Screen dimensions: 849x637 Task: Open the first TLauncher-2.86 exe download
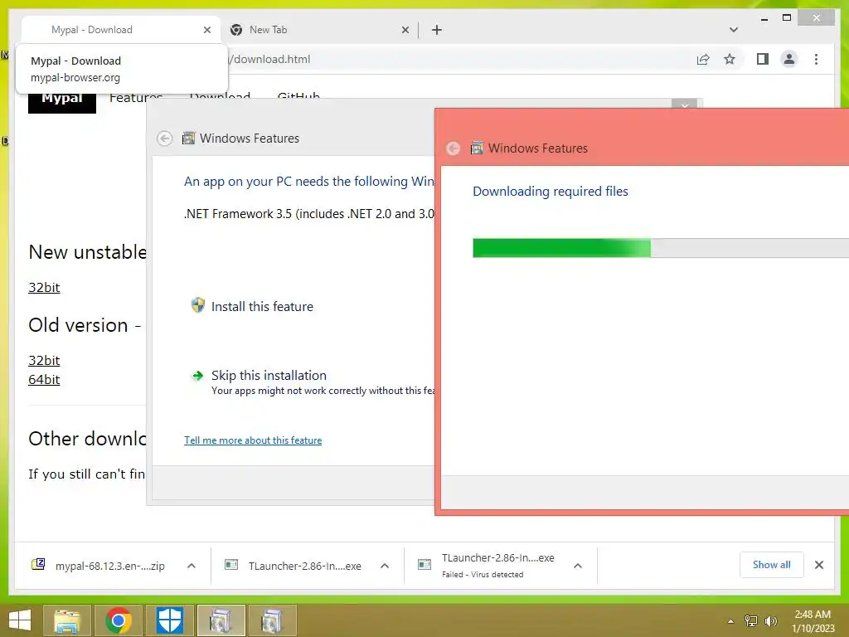[x=305, y=566]
